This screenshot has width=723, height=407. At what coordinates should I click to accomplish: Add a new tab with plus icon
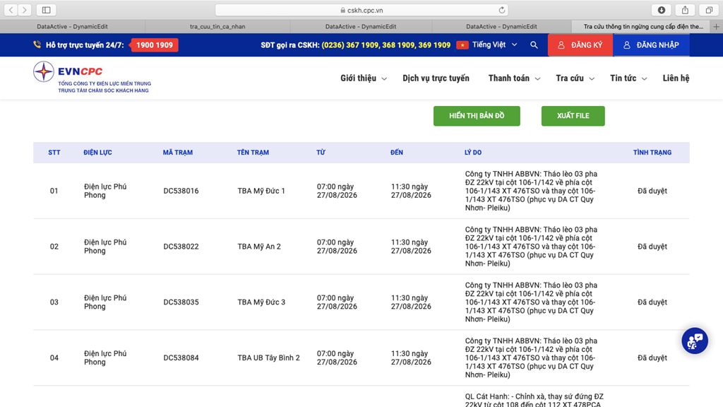(x=716, y=26)
